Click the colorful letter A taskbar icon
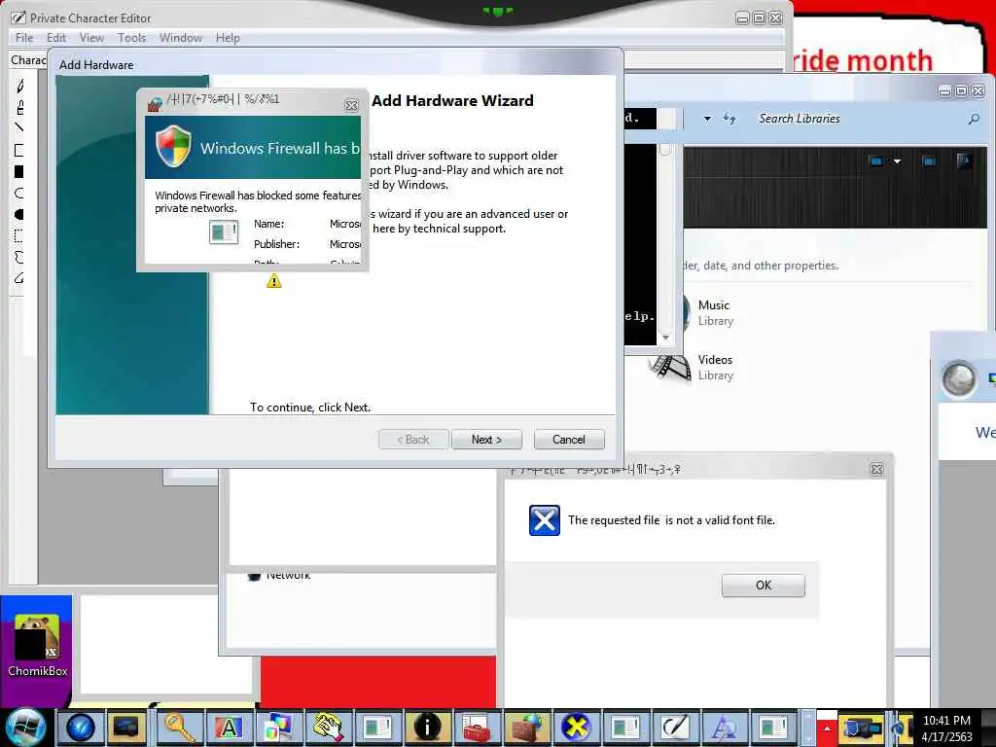 click(228, 728)
